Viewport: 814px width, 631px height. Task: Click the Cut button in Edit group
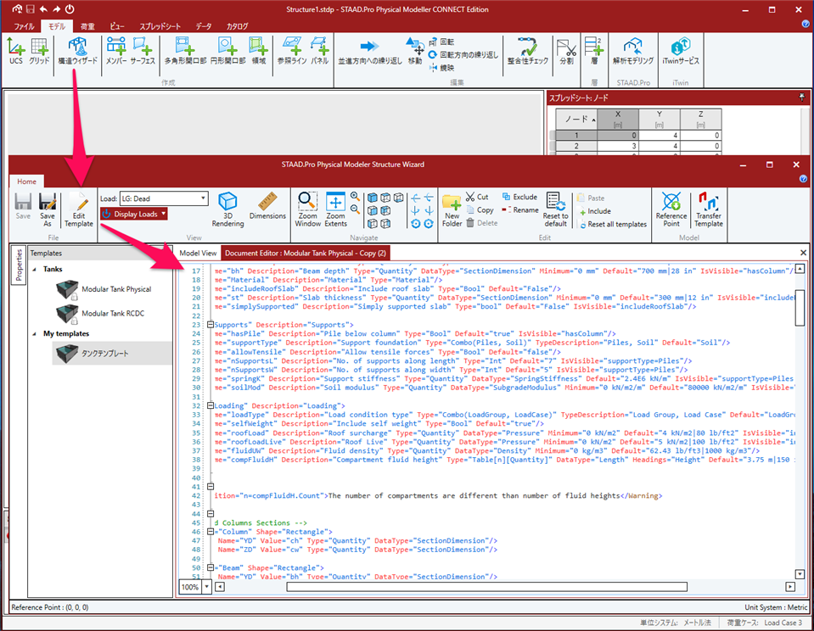coord(476,197)
